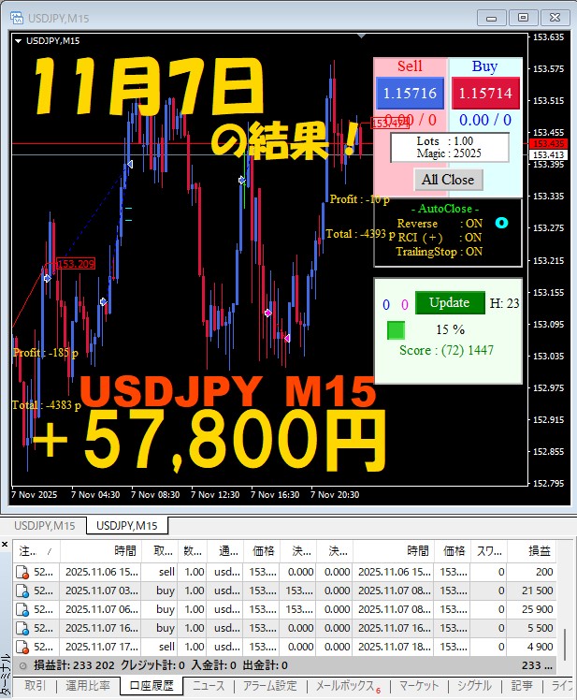Click the profit value 21 500
577x700 pixels.
(538, 591)
